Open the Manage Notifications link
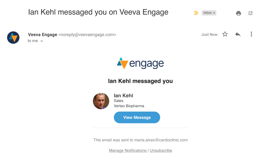This screenshot has height=158, width=258. [128, 151]
